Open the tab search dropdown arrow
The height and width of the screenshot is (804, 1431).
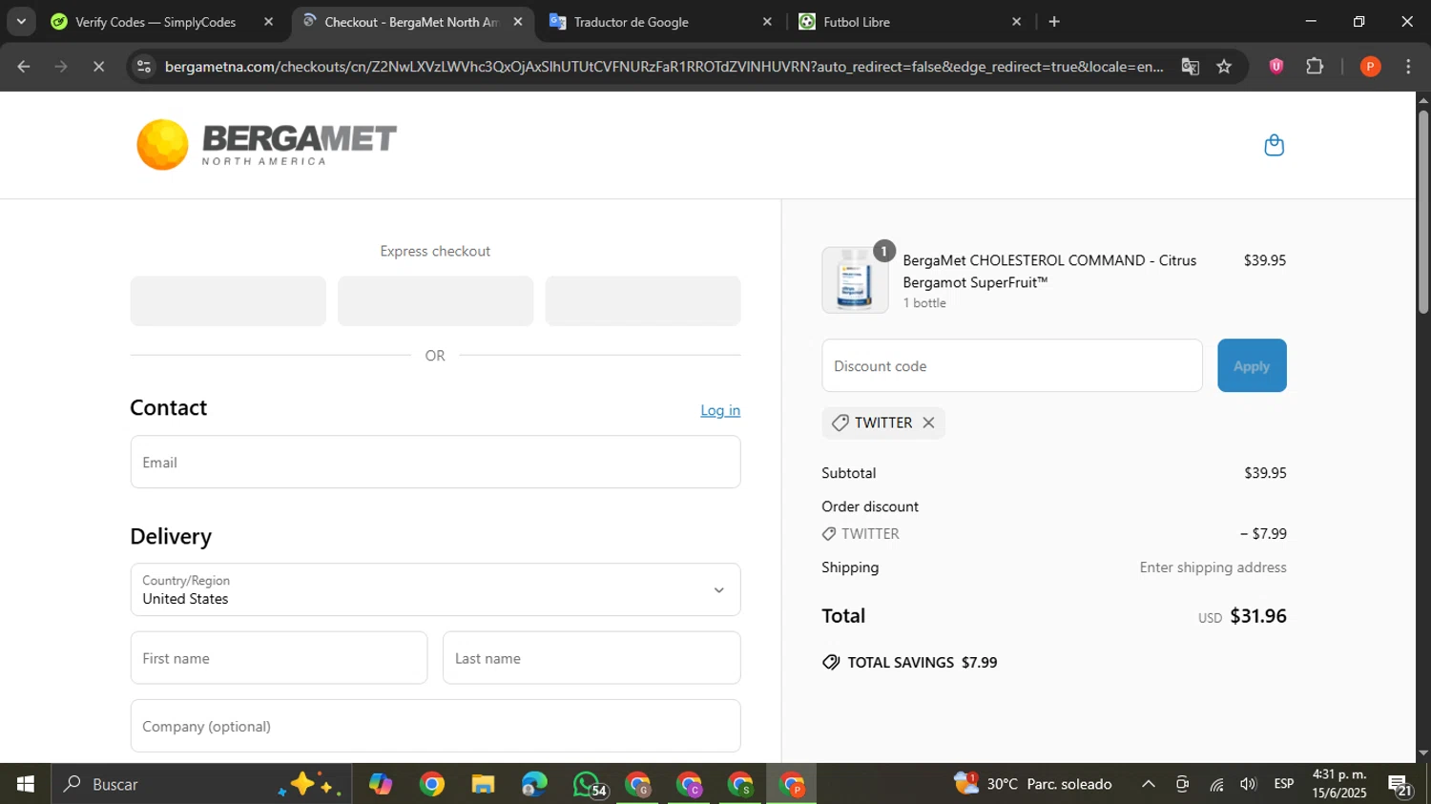tap(21, 21)
